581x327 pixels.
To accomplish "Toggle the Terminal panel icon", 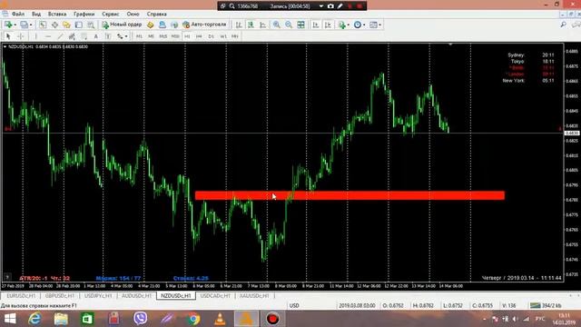I will pos(79,25).
